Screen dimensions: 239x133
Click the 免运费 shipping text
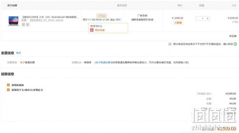tap(233, 36)
